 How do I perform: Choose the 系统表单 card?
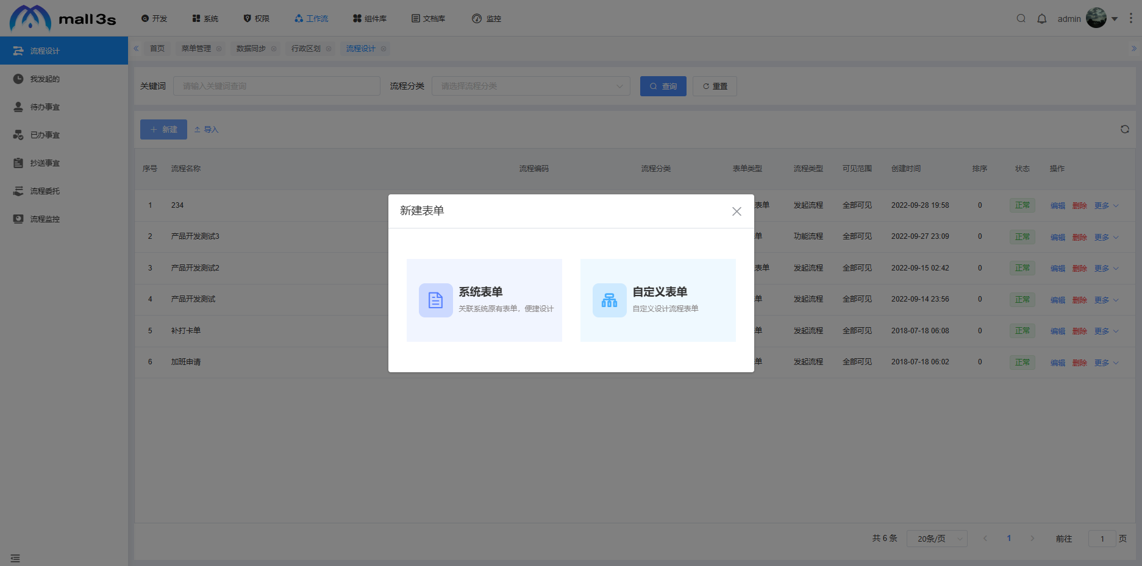(x=484, y=300)
